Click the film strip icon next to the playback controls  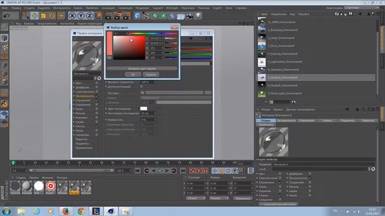click(250, 170)
